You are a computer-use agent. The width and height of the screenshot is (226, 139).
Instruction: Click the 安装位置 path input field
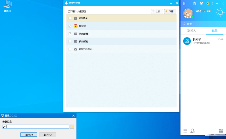pos(36,127)
